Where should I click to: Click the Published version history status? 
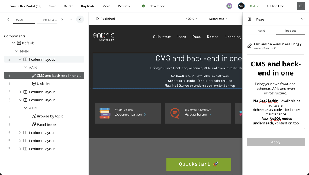(105, 19)
